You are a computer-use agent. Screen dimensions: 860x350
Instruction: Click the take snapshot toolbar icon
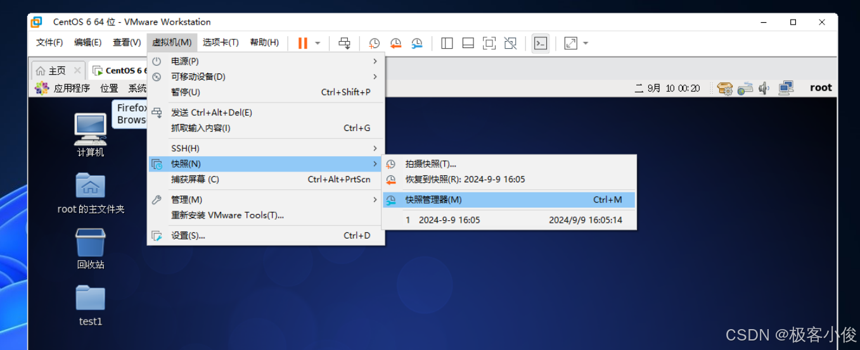pyautogui.click(x=375, y=43)
